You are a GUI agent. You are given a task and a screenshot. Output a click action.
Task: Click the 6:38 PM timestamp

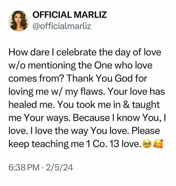coord(24,167)
